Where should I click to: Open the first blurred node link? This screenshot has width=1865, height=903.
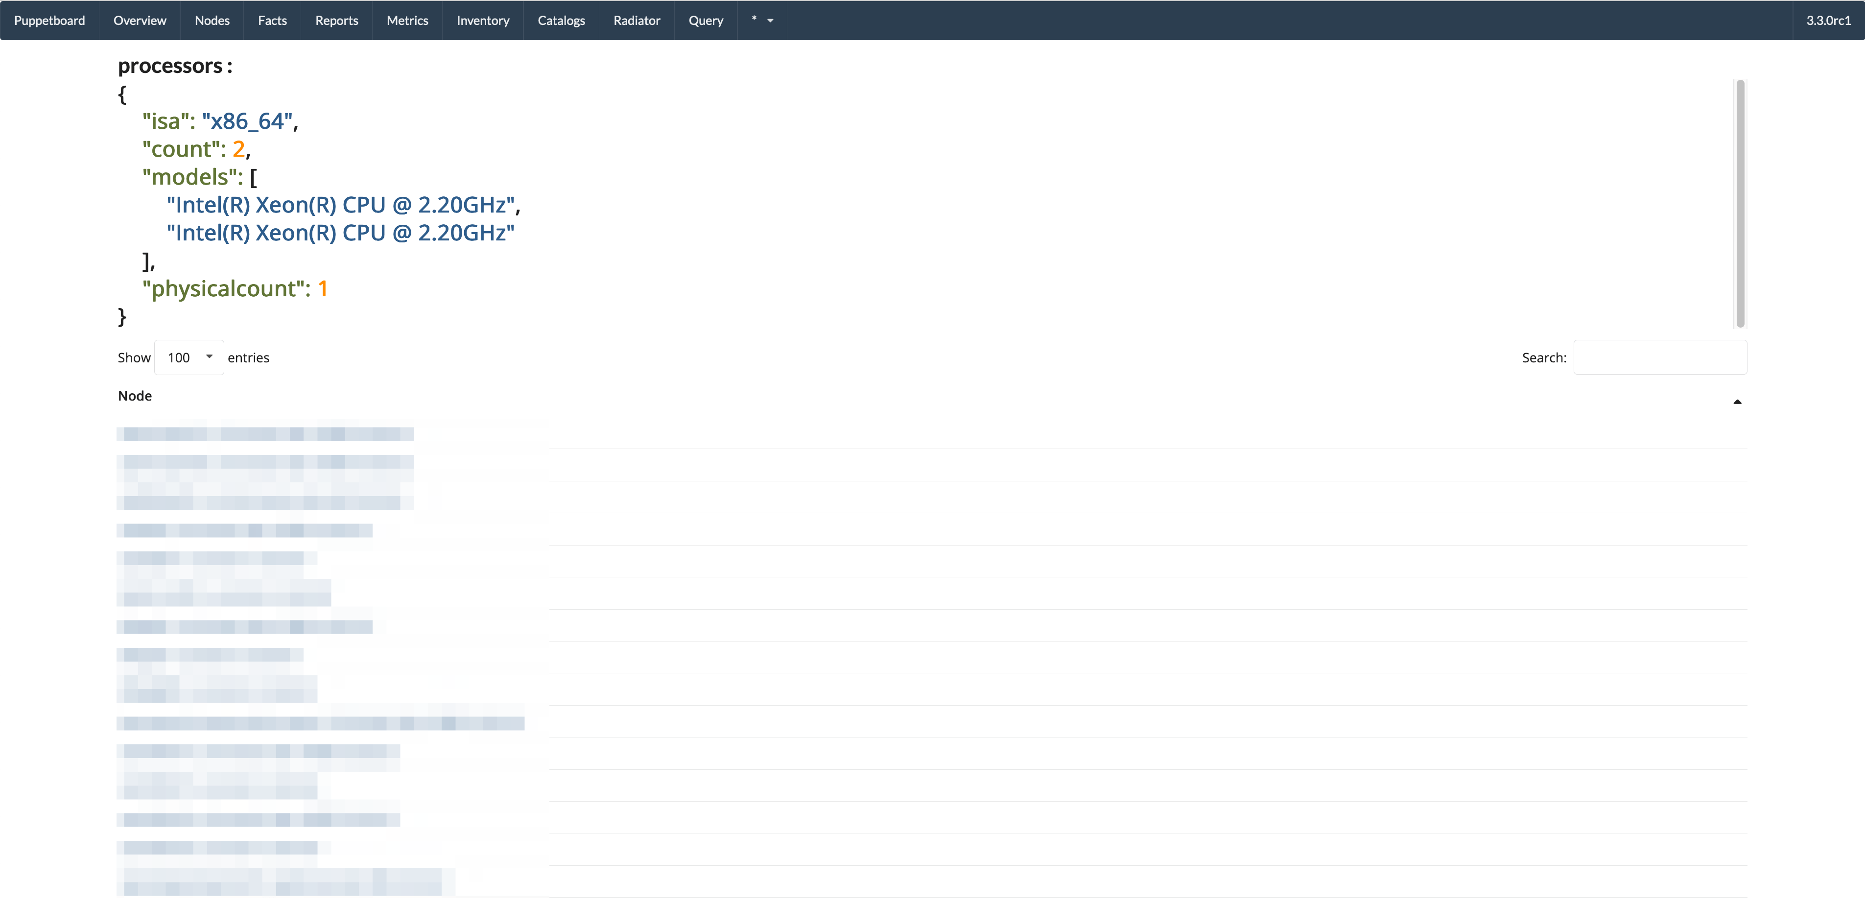[x=265, y=434]
